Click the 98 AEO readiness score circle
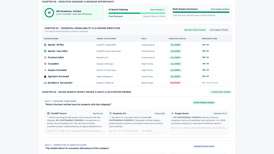Viewport: 274px width, 154px height. coord(49,13)
